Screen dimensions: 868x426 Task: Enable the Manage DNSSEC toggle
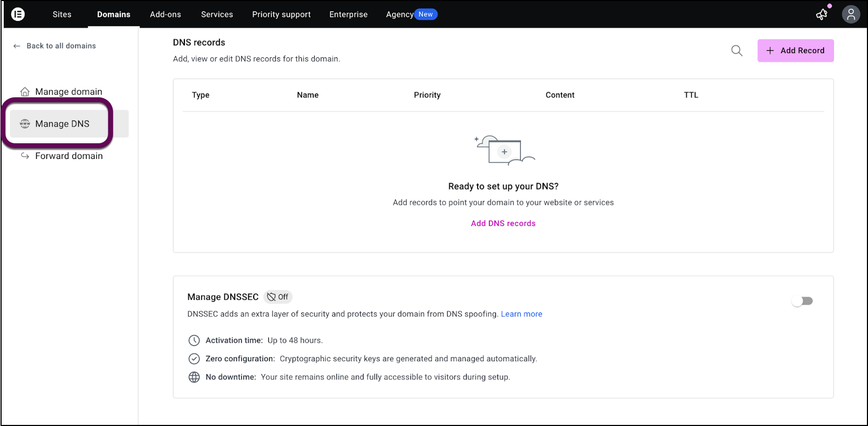(x=802, y=301)
